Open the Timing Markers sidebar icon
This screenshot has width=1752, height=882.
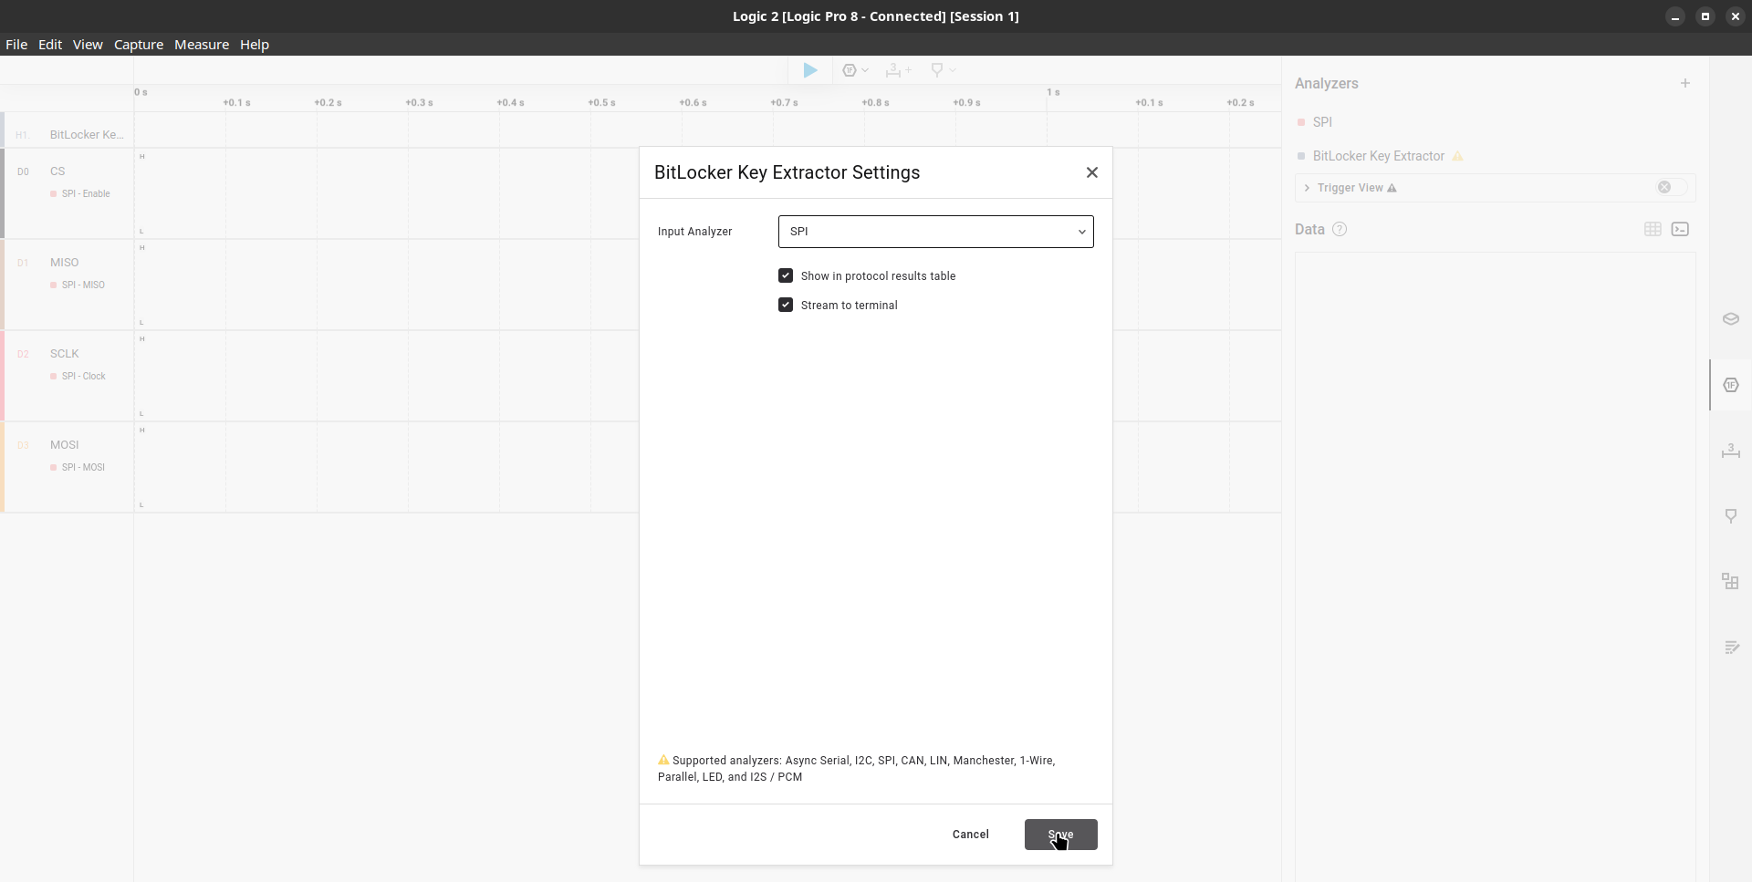coord(1731,516)
